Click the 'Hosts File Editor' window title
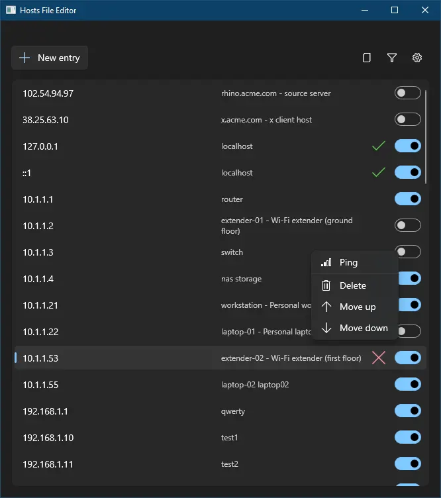The width and height of the screenshot is (441, 498). point(48,11)
